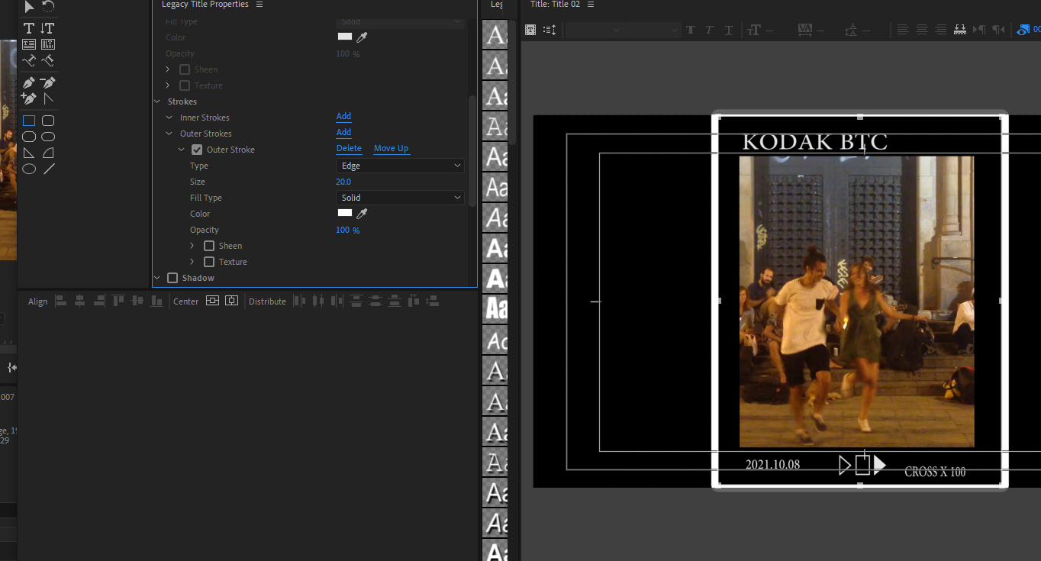
Task: Collapse the Outer Strokes group
Action: point(169,134)
